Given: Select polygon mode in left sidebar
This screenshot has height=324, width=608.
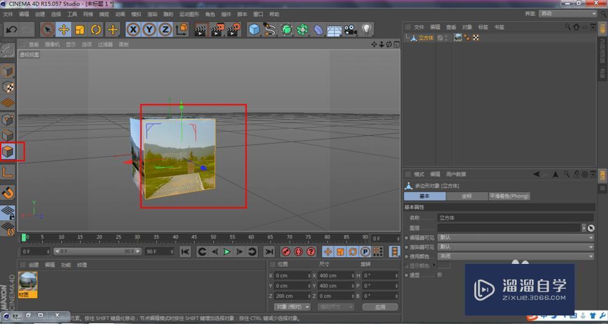Looking at the screenshot, I should (x=8, y=151).
